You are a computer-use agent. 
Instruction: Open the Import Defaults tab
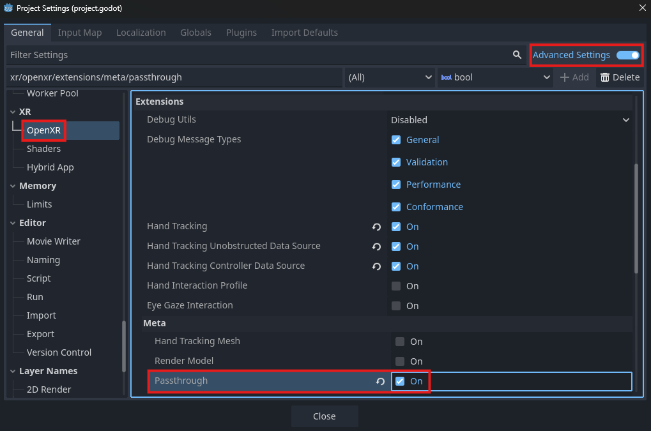(x=304, y=33)
